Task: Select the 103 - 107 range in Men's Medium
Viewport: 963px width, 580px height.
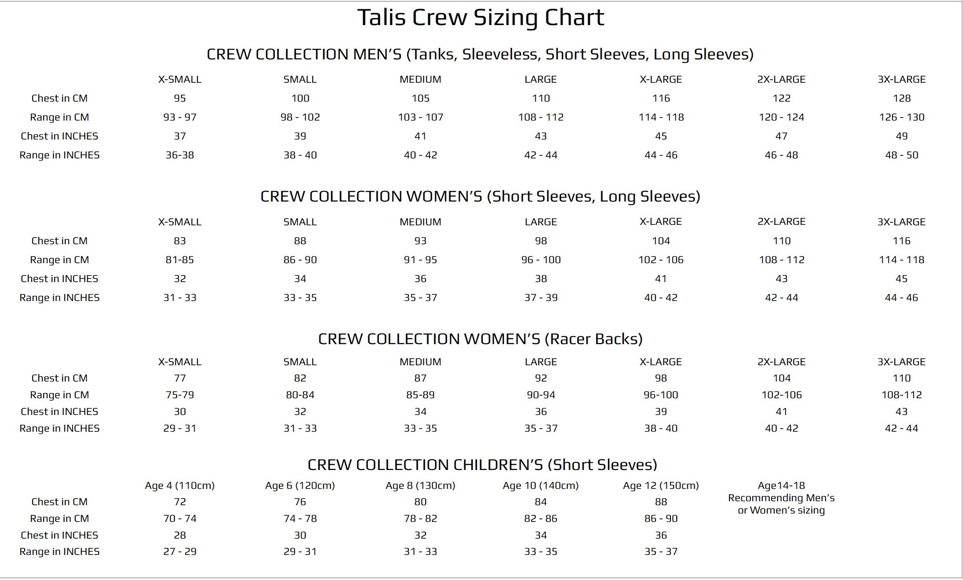Action: 420,117
